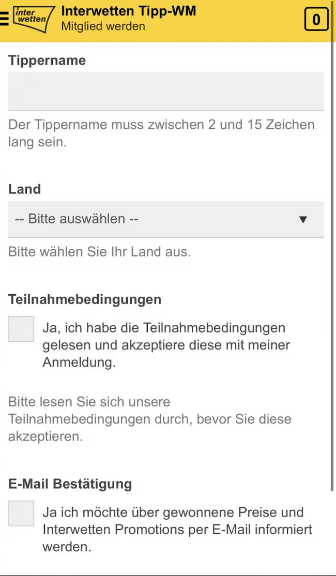Click the Land field label
The height and width of the screenshot is (576, 336).
click(x=24, y=189)
